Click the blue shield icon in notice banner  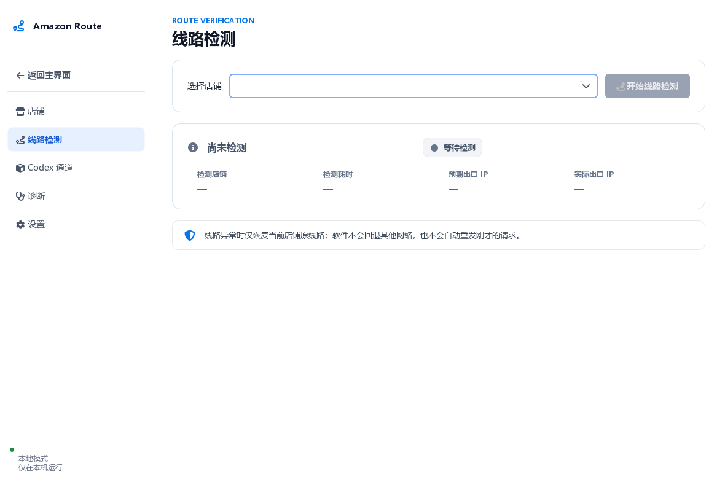190,235
